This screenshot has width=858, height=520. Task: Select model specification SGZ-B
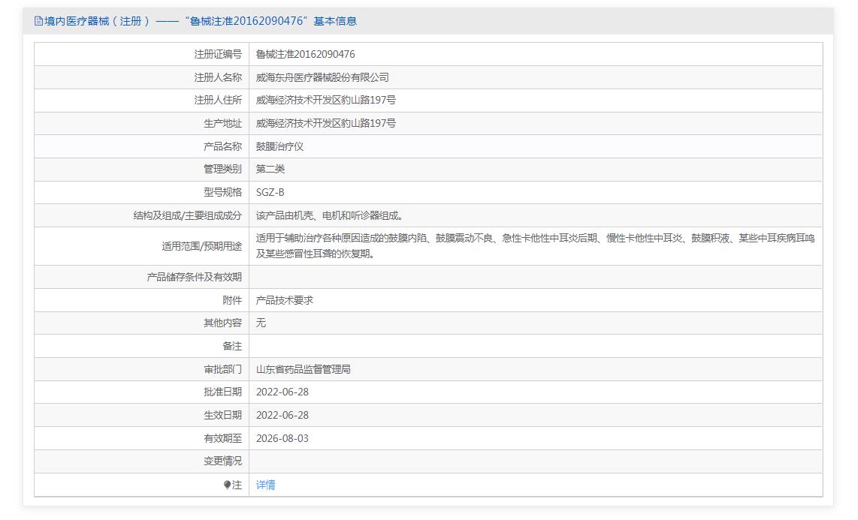(270, 192)
